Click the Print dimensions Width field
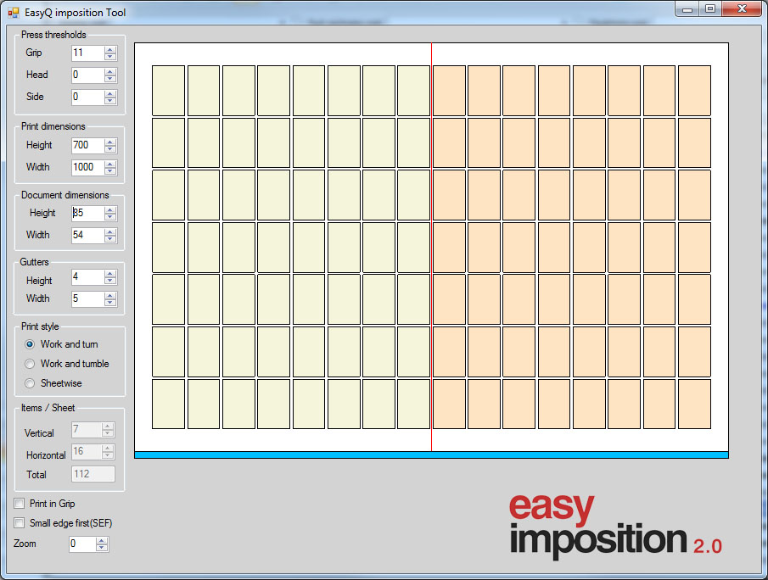 pyautogui.click(x=87, y=167)
